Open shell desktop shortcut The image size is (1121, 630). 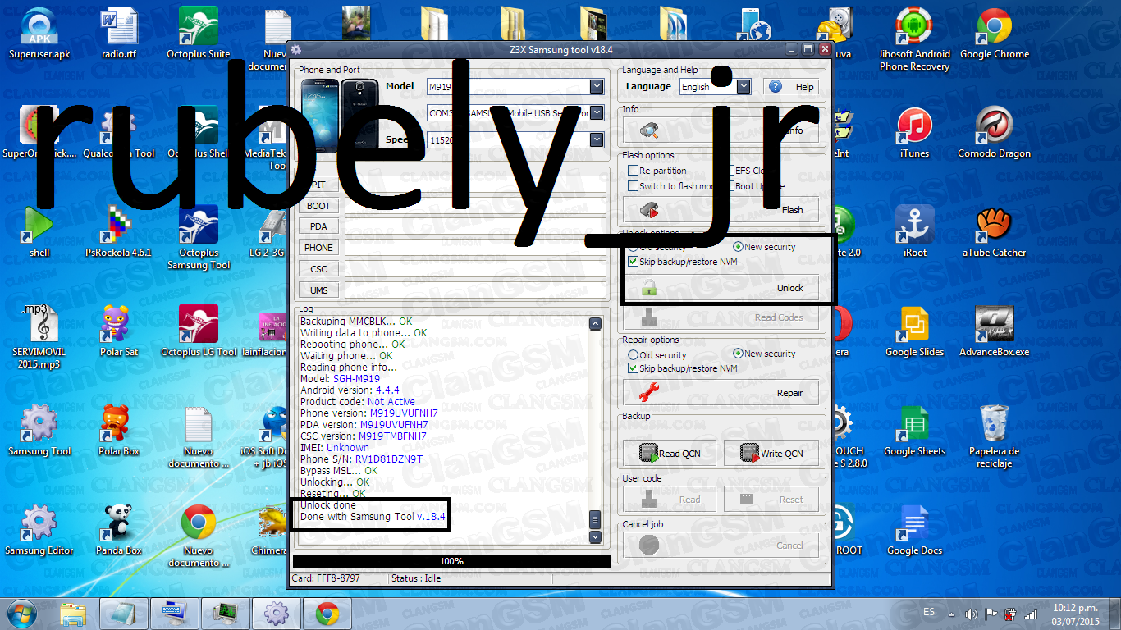coord(39,232)
